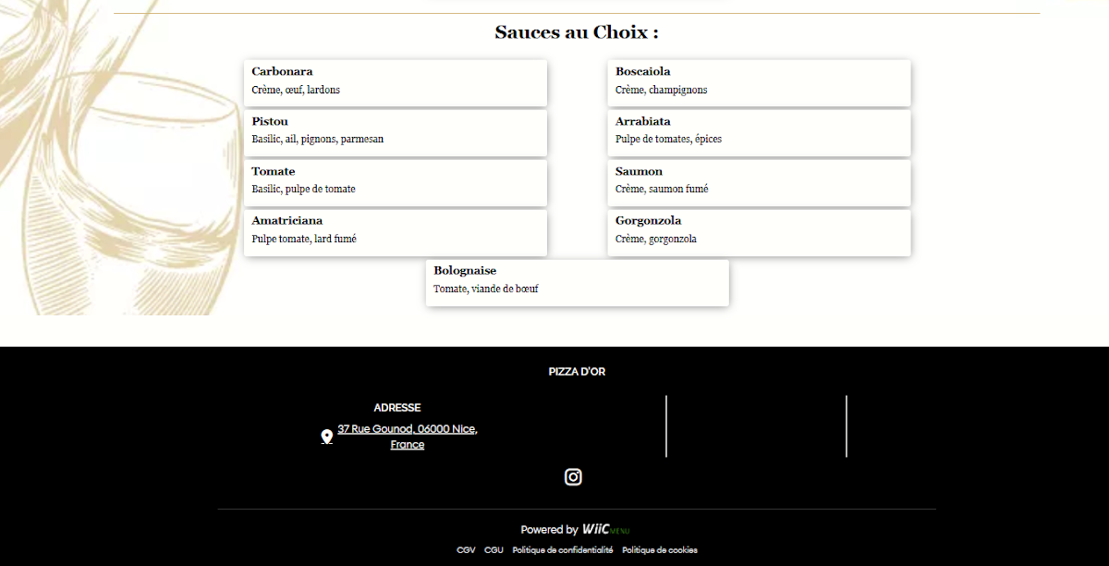Select the Carbonara sauce card
The height and width of the screenshot is (566, 1109).
click(396, 83)
